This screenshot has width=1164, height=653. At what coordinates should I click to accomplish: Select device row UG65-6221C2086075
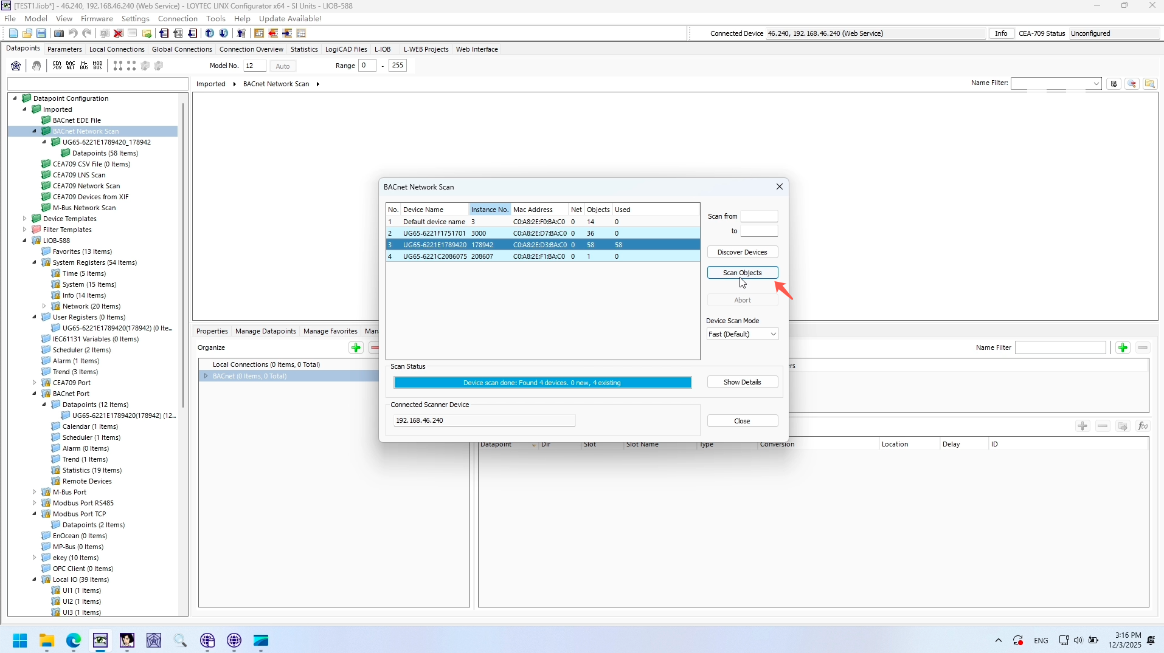pyautogui.click(x=542, y=256)
